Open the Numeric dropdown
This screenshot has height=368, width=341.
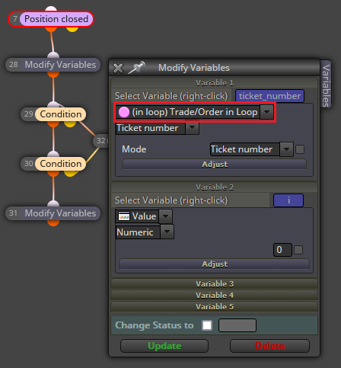(167, 232)
